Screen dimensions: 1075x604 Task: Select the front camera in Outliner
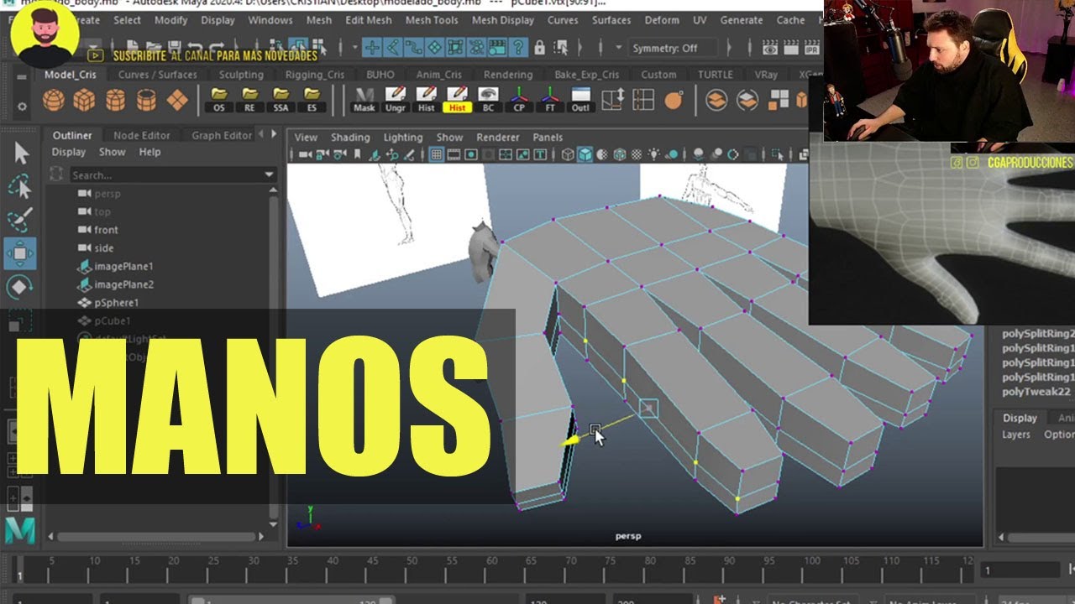click(x=106, y=230)
